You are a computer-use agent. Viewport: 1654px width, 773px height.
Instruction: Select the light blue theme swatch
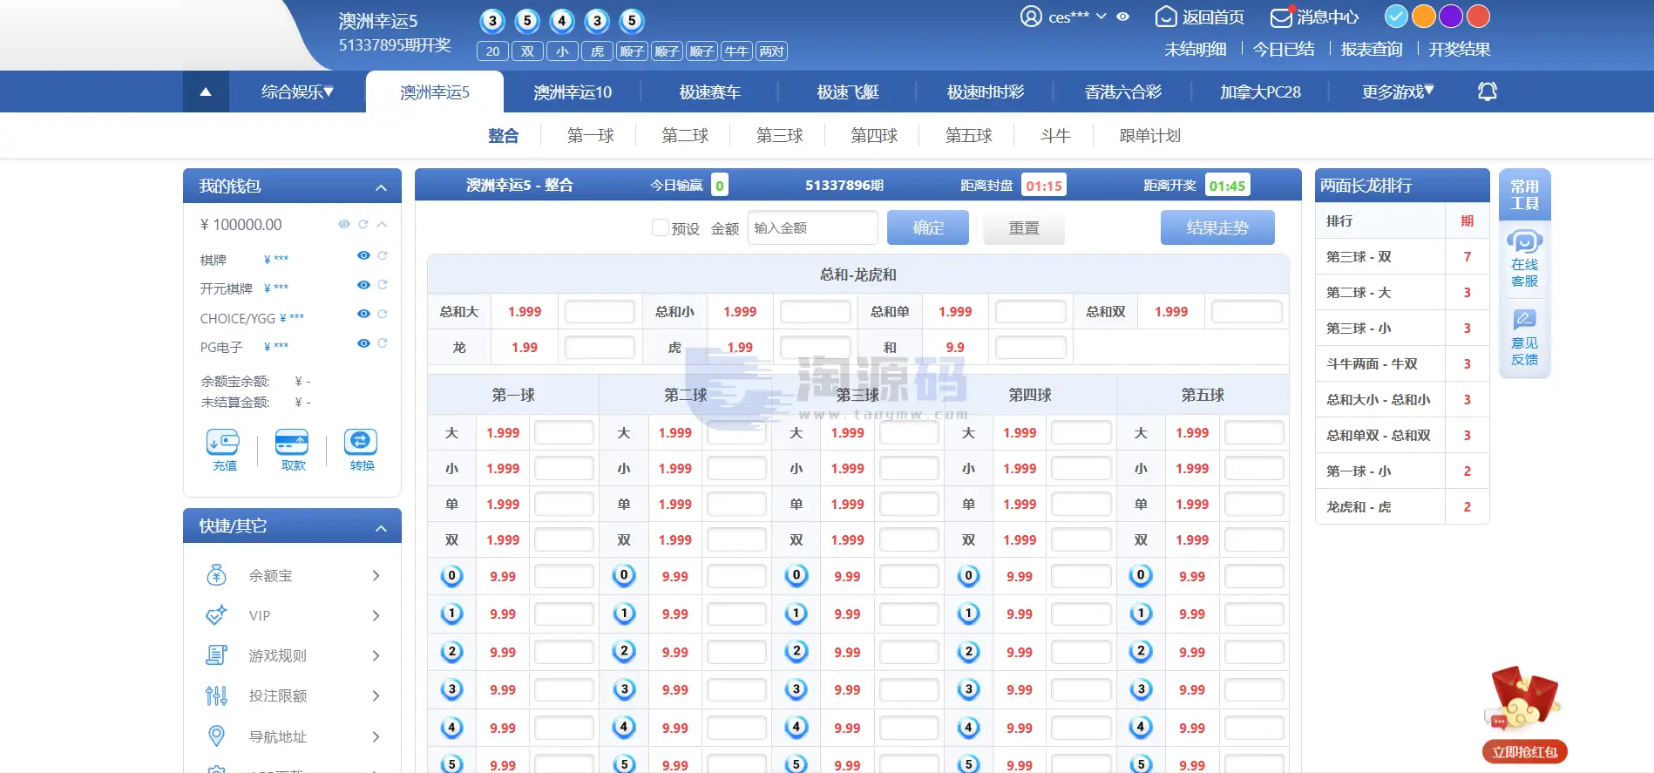point(1396,17)
